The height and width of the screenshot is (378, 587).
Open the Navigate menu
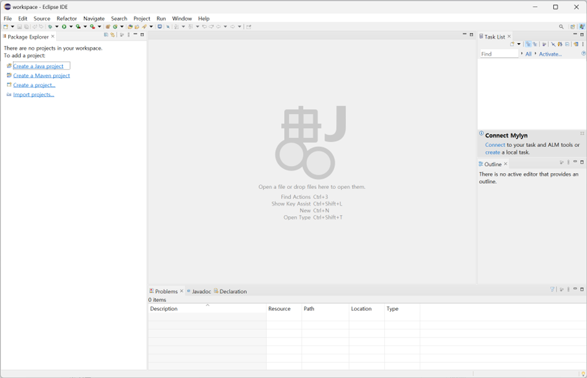coord(94,18)
